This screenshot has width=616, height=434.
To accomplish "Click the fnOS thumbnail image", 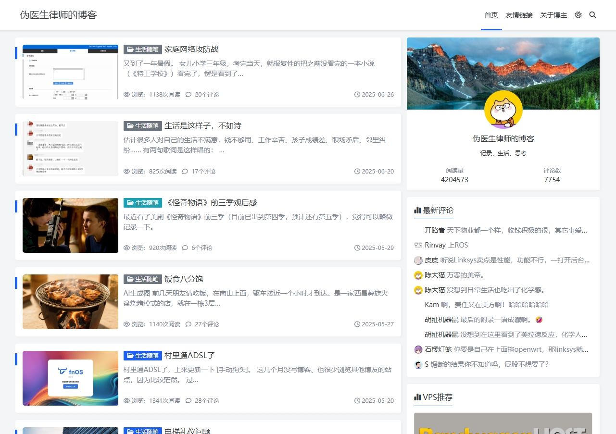I will [x=70, y=378].
